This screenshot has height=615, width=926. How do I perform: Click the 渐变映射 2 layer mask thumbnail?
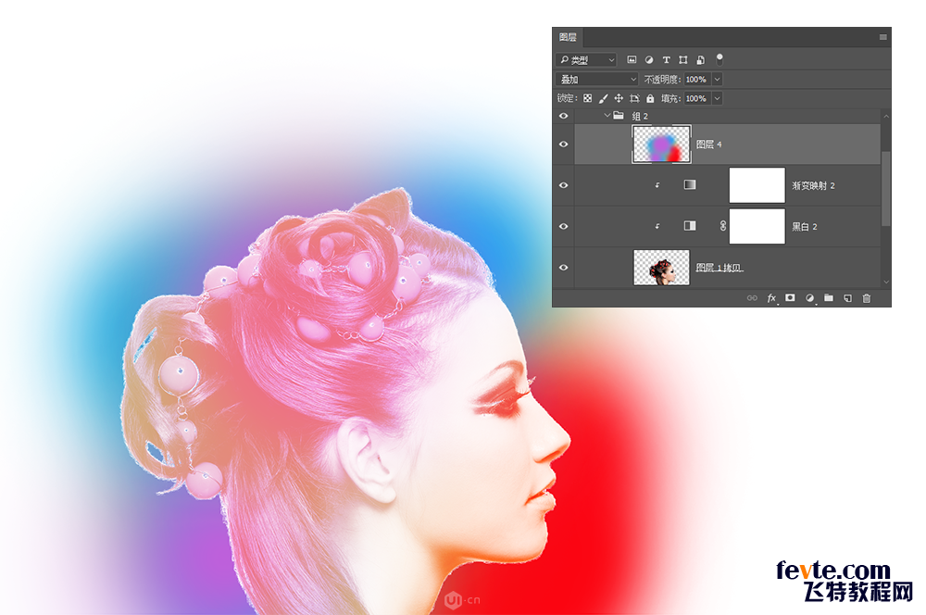click(757, 185)
